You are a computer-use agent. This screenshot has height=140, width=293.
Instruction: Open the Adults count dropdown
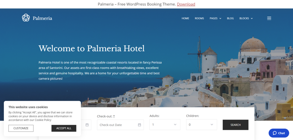(x=165, y=124)
